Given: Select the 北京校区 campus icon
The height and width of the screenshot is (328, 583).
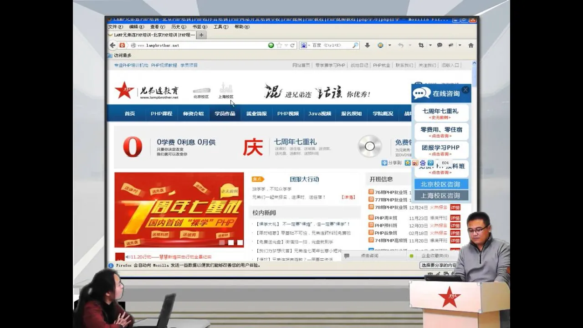Looking at the screenshot, I should click(x=201, y=92).
